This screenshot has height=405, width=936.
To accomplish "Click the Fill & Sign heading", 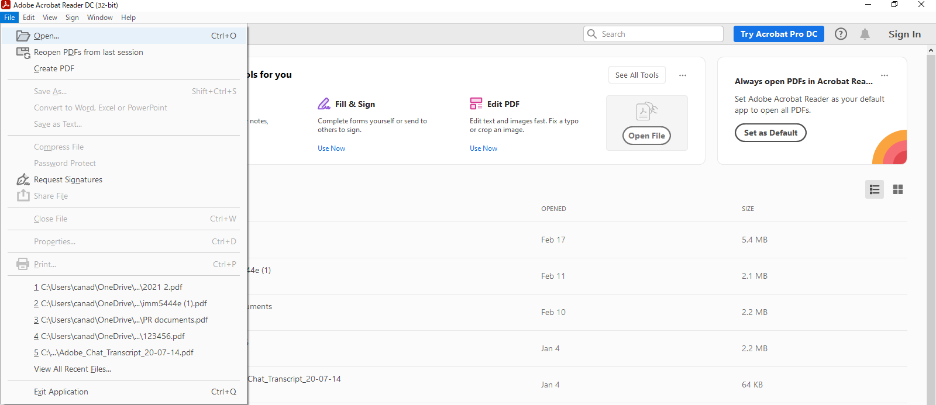I will click(355, 104).
